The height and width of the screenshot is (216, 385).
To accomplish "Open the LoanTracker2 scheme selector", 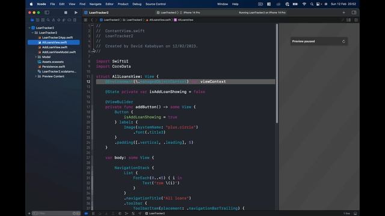I will click(x=167, y=13).
